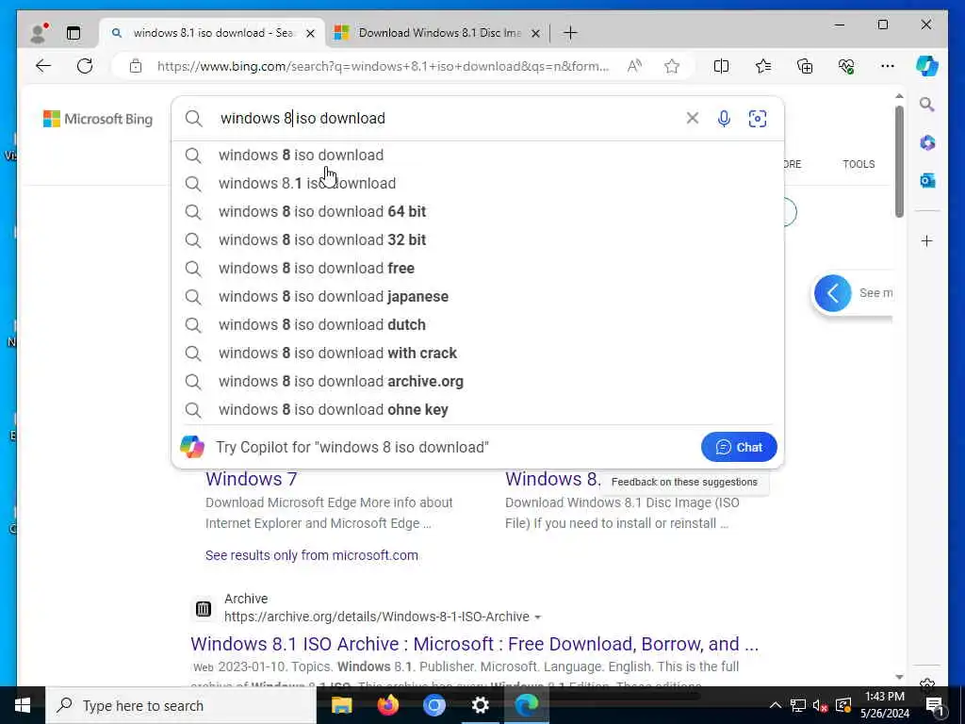Start Copilot Chat button
965x724 pixels.
[739, 447]
